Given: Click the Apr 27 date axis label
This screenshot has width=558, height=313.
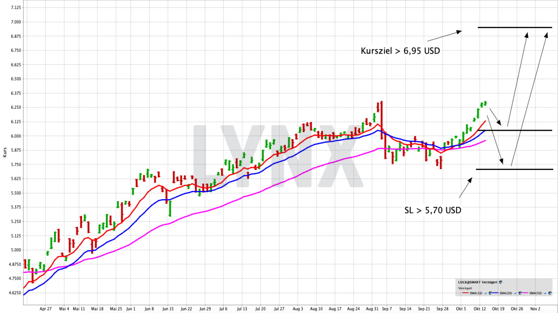Looking at the screenshot, I should coord(45,309).
